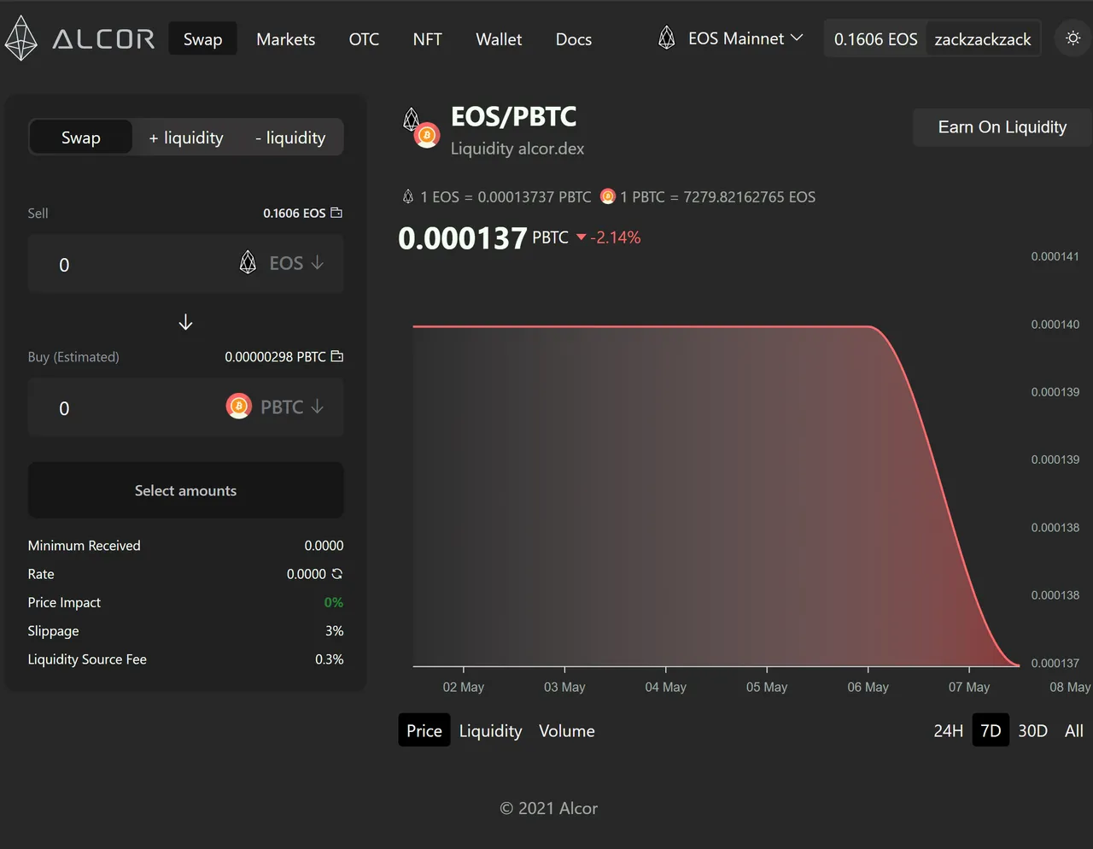Screen dimensions: 1093x849
Task: Click the Earn On Liquidity button
Action: click(x=1002, y=127)
